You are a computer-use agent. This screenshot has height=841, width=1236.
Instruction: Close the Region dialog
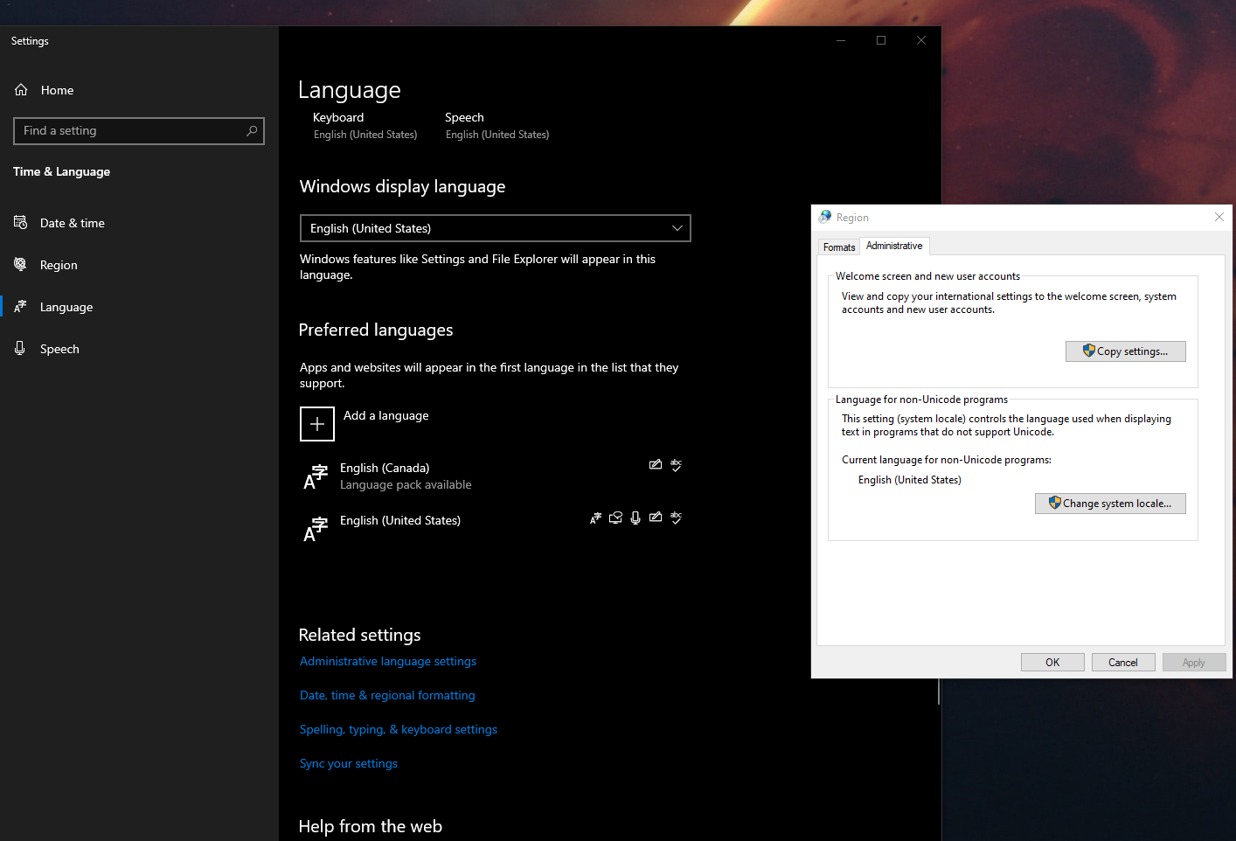(1219, 217)
